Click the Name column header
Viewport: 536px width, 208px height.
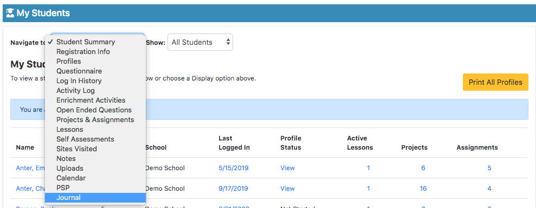[x=25, y=147]
